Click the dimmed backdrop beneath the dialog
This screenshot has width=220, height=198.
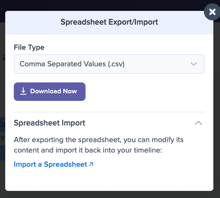pos(109,195)
